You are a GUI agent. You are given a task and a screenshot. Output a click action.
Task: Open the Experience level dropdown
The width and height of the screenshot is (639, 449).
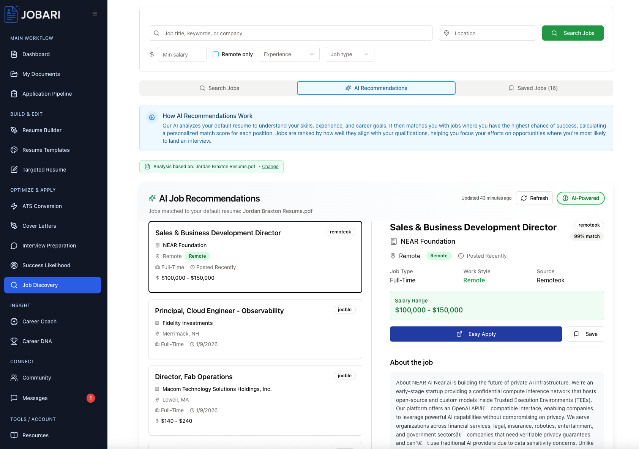tap(289, 54)
